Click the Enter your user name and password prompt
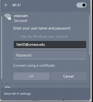Viewport: 93px width, 102px height. pos(42,28)
